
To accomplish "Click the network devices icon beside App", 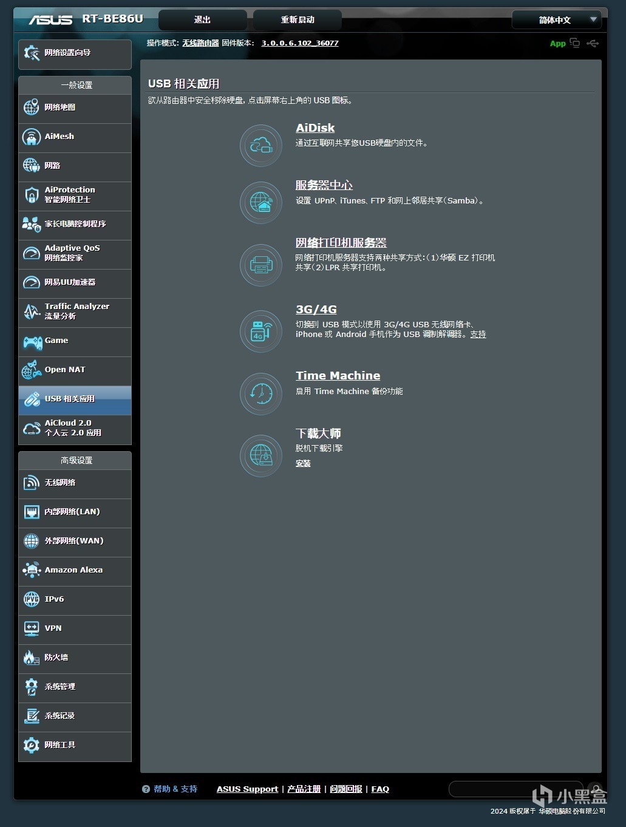I will (x=574, y=43).
